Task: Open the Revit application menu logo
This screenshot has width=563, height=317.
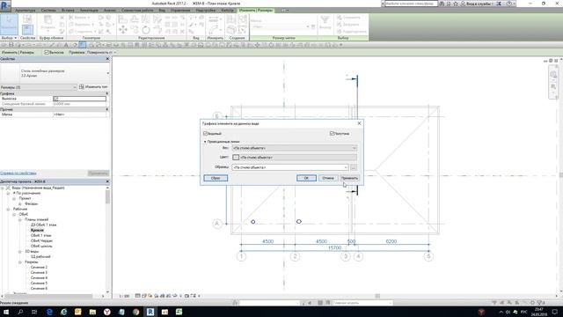Action: pos(5,6)
